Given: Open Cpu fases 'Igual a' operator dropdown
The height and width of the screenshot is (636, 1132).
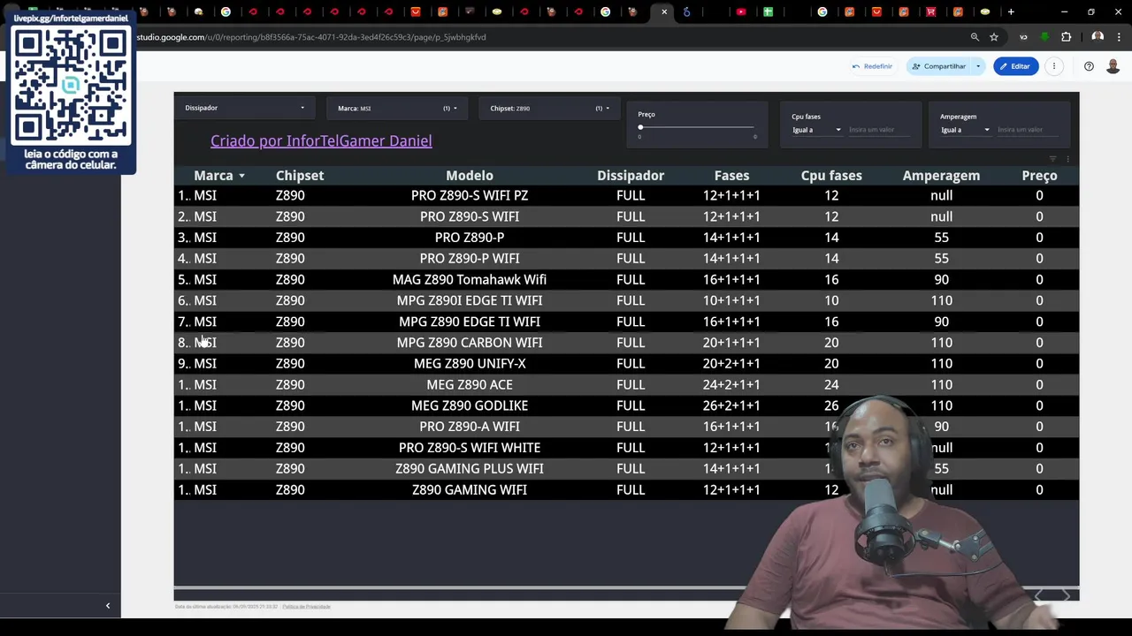Looking at the screenshot, I should (816, 130).
